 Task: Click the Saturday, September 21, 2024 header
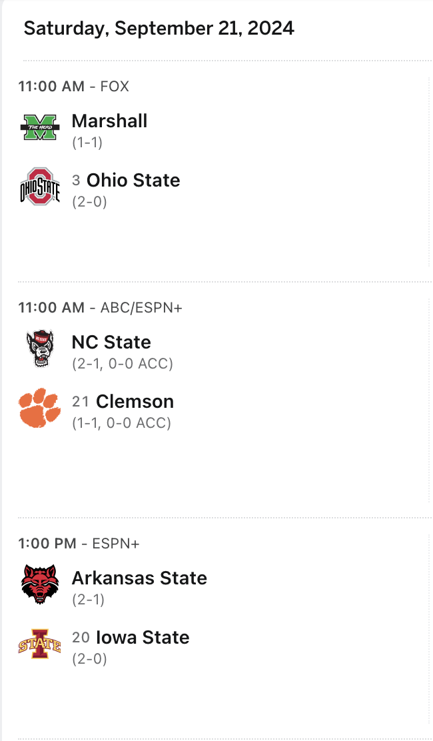[159, 28]
